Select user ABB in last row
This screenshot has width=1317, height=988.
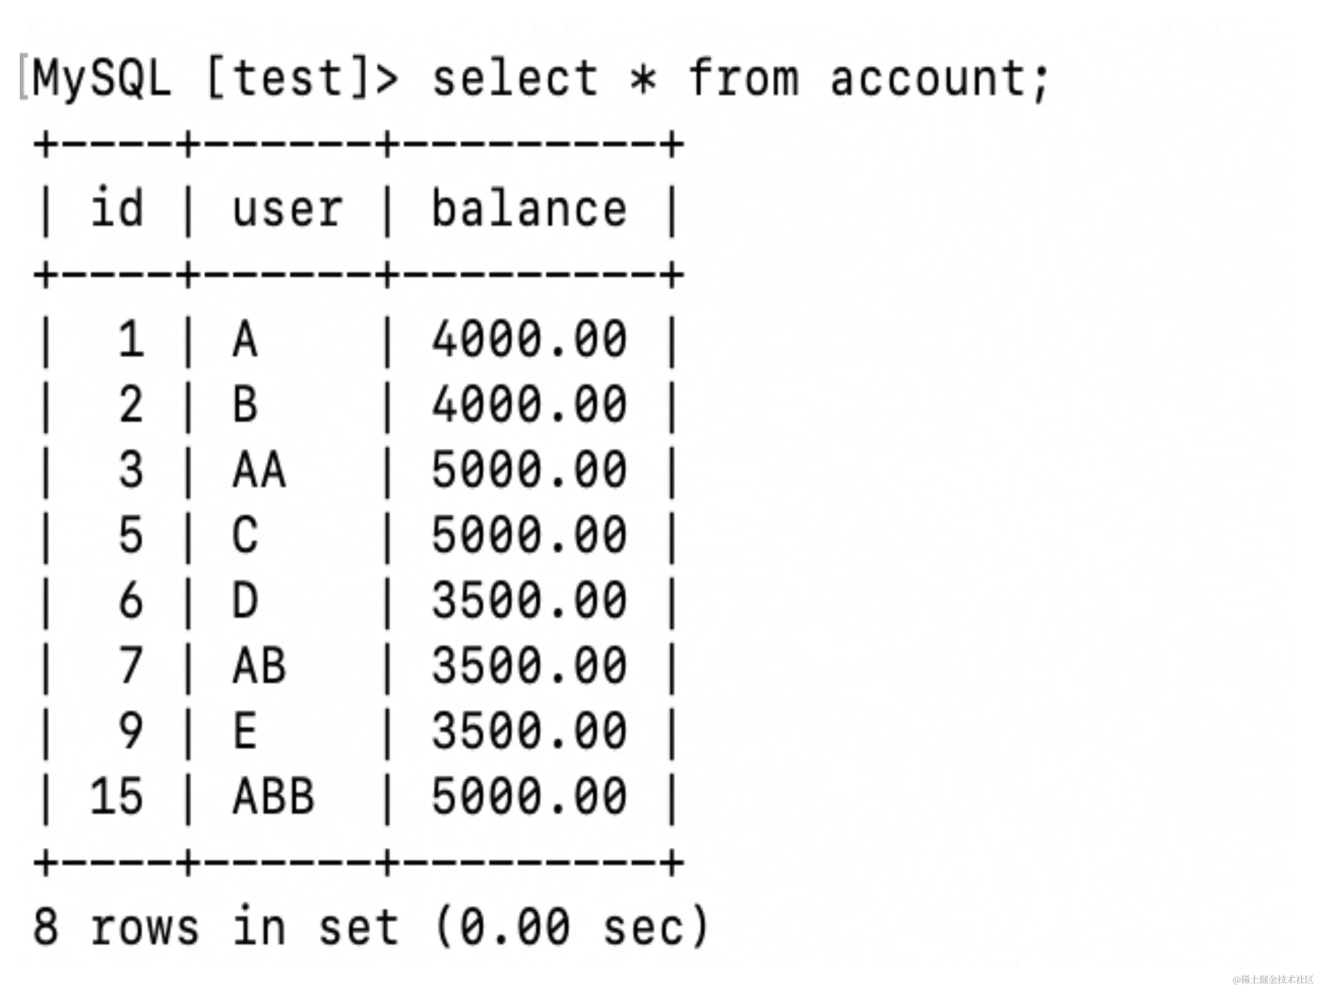coord(273,796)
